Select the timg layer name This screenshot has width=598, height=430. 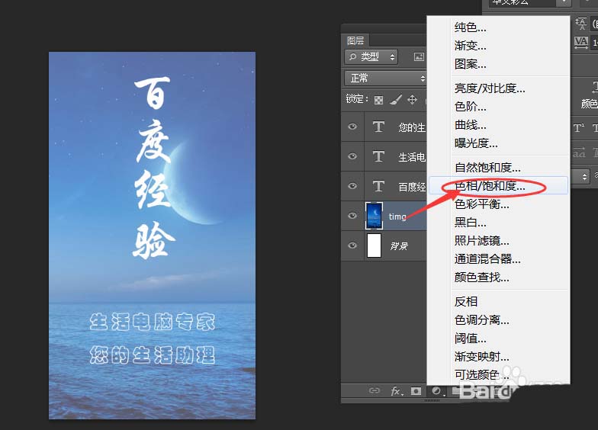click(x=397, y=217)
